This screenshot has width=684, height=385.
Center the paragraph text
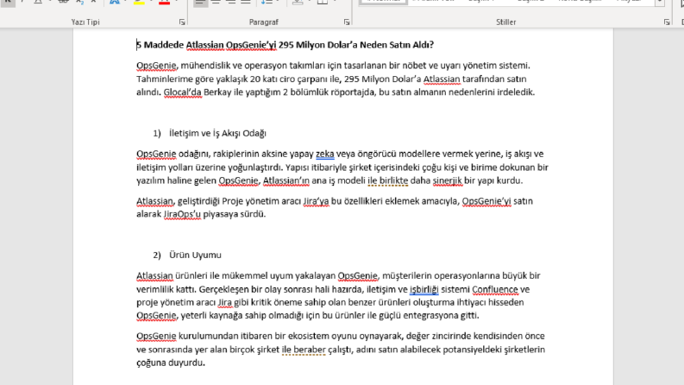(x=216, y=3)
